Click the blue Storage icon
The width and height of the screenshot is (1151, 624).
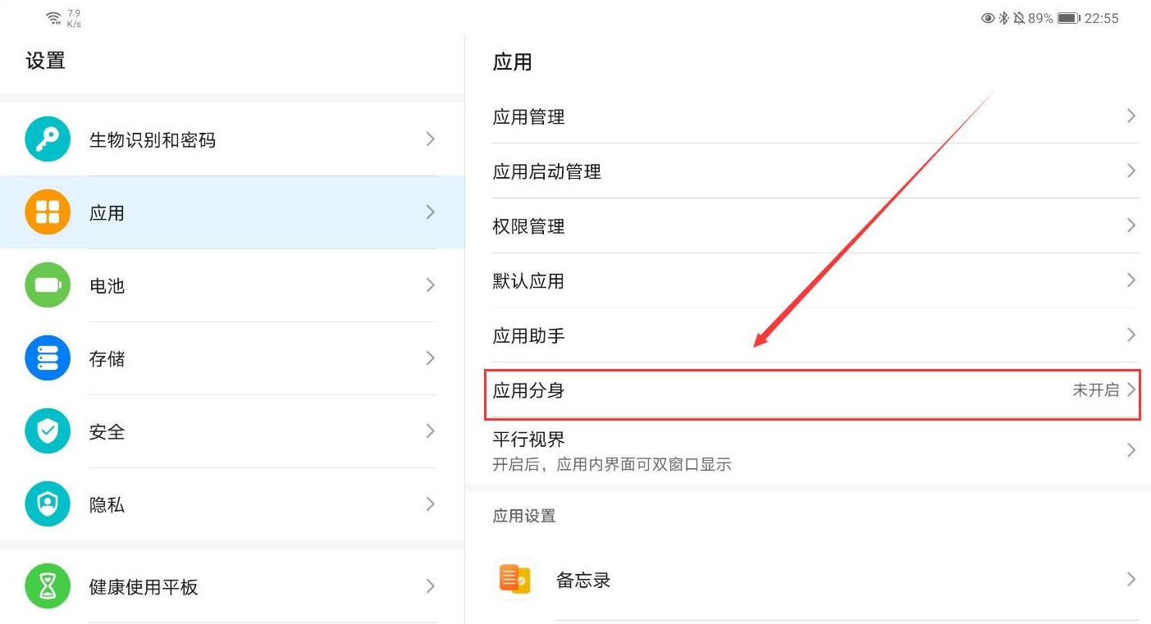tap(48, 358)
